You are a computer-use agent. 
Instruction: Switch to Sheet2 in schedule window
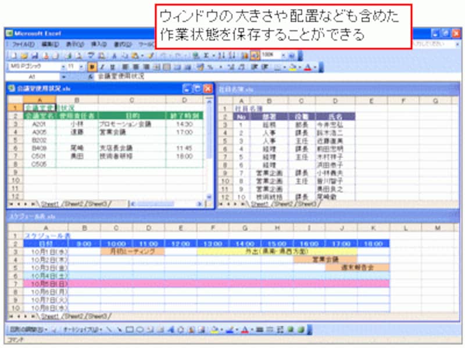click(74, 316)
